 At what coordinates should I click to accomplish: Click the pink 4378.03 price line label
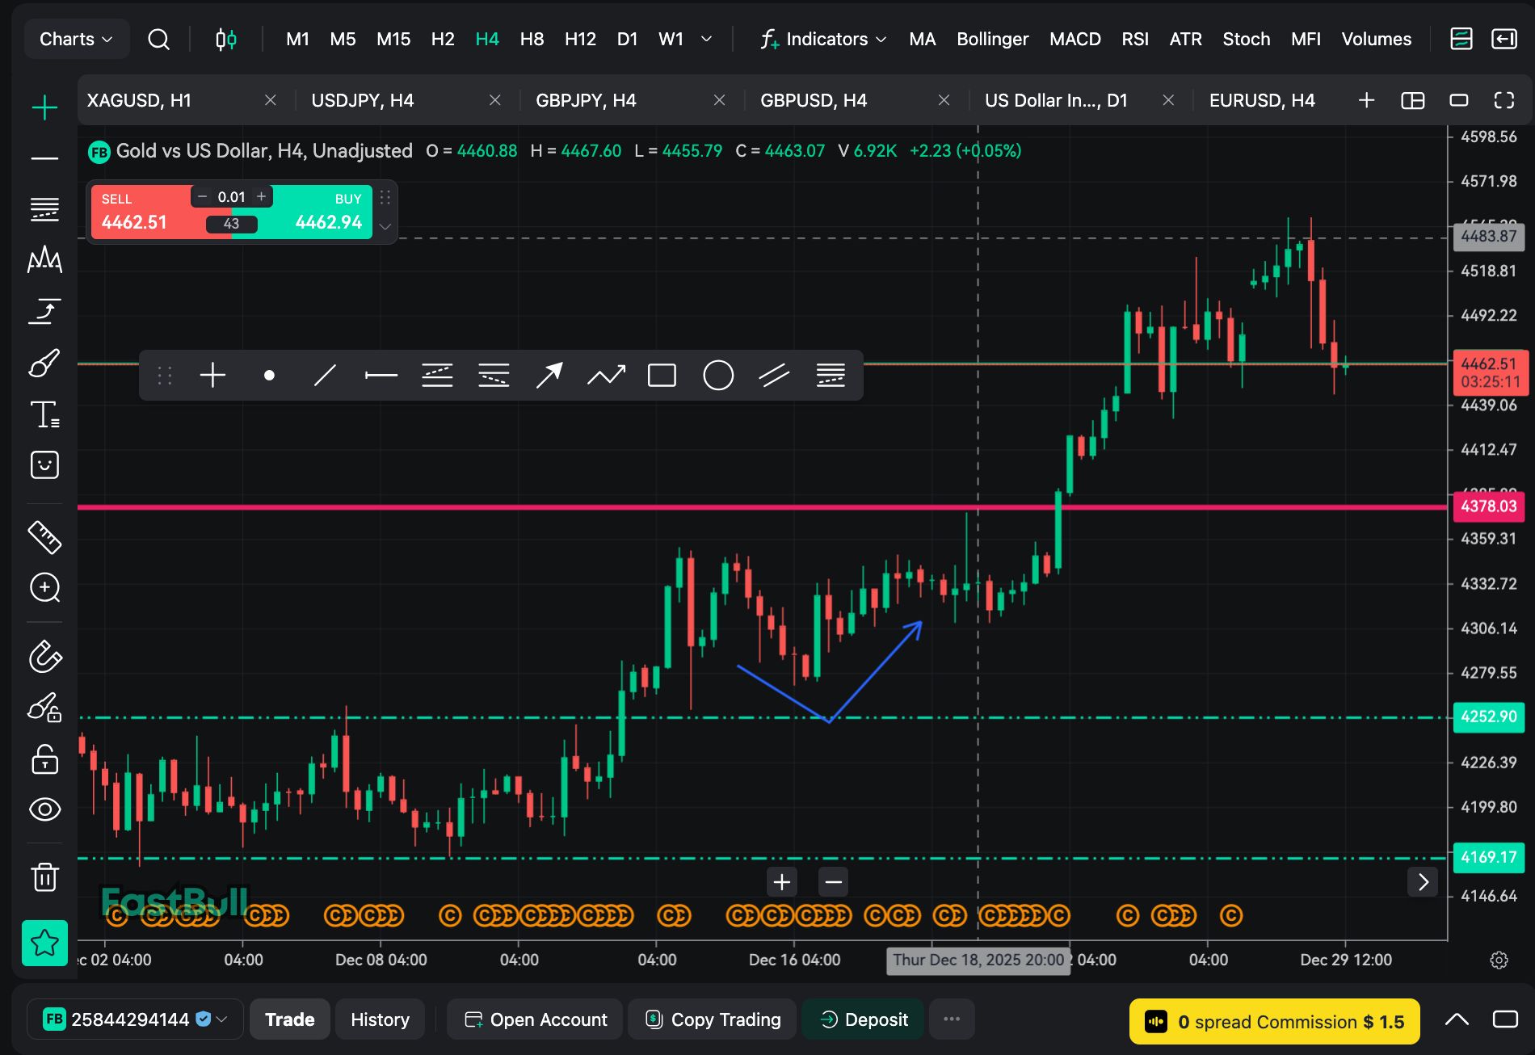1489,506
